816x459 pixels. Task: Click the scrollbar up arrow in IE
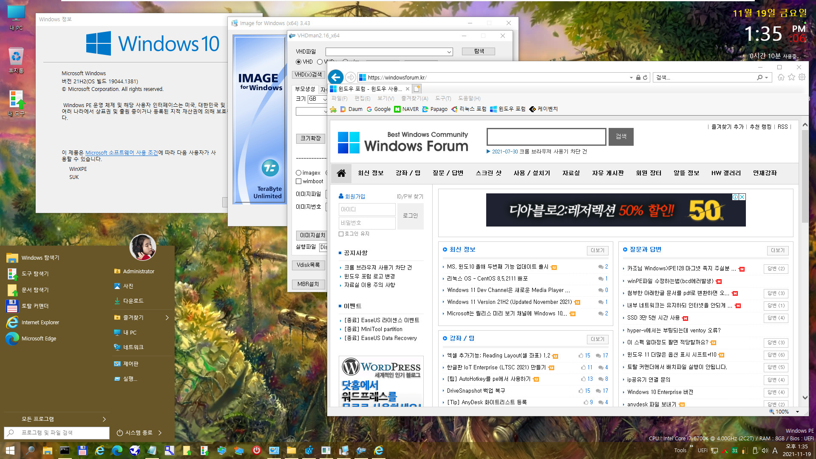click(805, 125)
